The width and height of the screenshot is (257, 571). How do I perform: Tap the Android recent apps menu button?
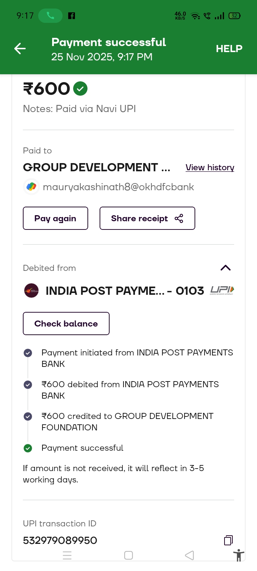pos(67,555)
